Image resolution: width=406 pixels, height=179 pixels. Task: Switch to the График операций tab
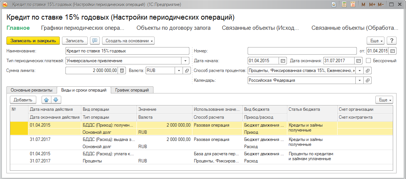tap(132, 90)
